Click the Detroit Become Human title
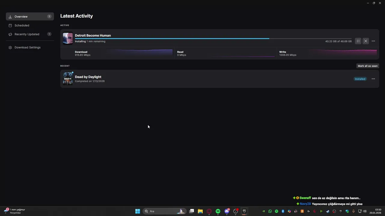The width and height of the screenshot is (385, 216). coord(93,35)
